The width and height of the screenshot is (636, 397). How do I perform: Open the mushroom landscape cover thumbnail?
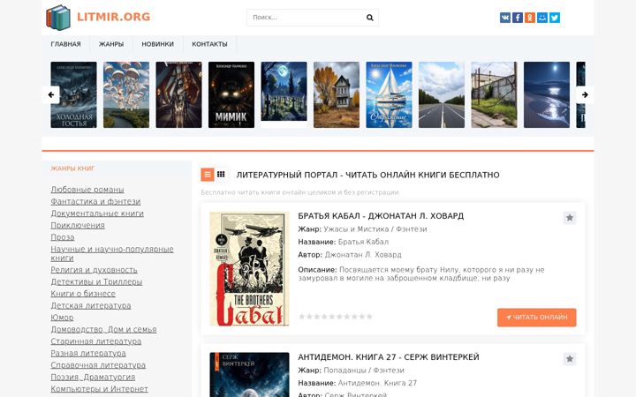pyautogui.click(x=126, y=94)
